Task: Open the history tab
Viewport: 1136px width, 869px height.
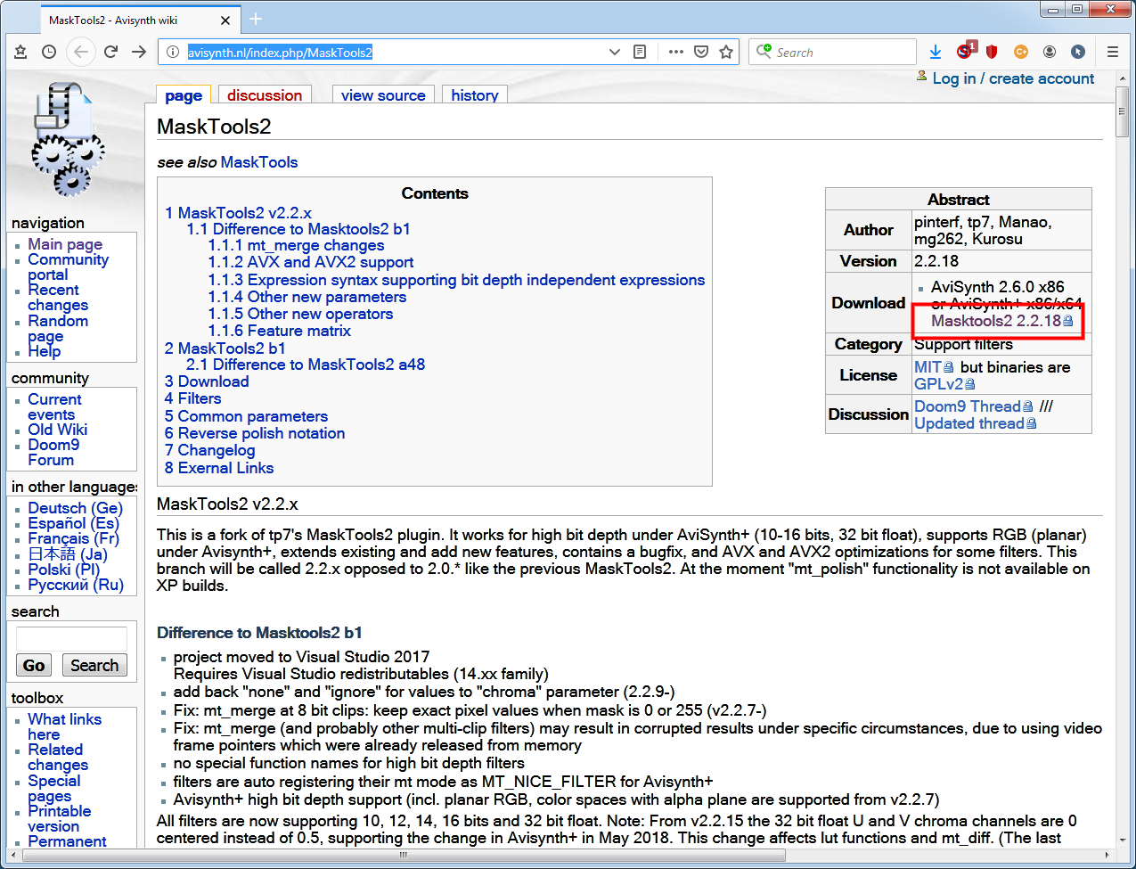Action: (x=475, y=95)
